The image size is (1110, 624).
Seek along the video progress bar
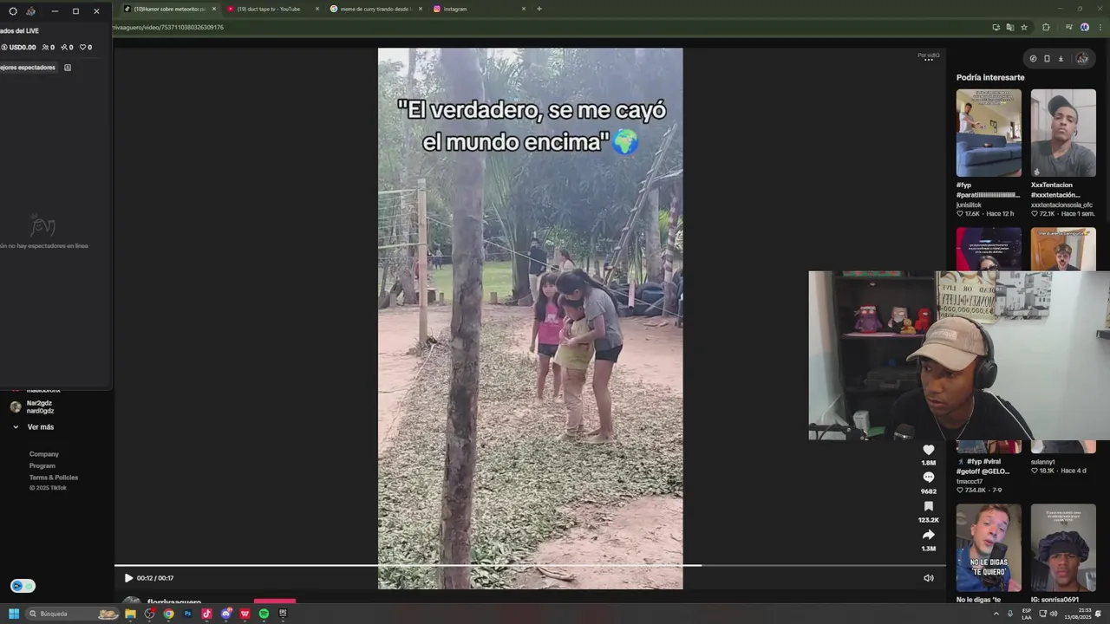(x=529, y=566)
